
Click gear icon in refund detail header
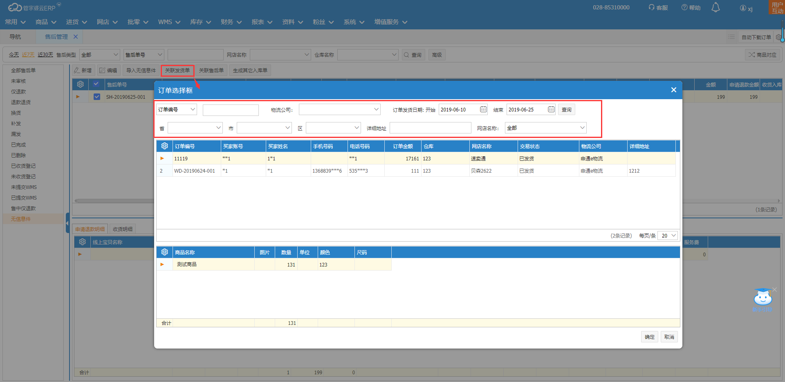[82, 242]
